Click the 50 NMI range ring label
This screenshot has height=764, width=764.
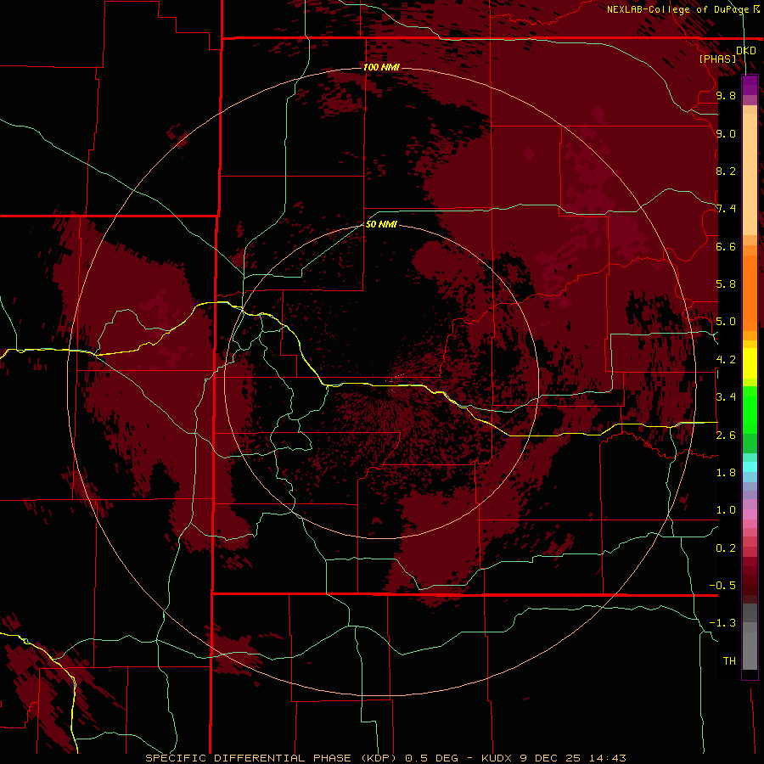(381, 224)
